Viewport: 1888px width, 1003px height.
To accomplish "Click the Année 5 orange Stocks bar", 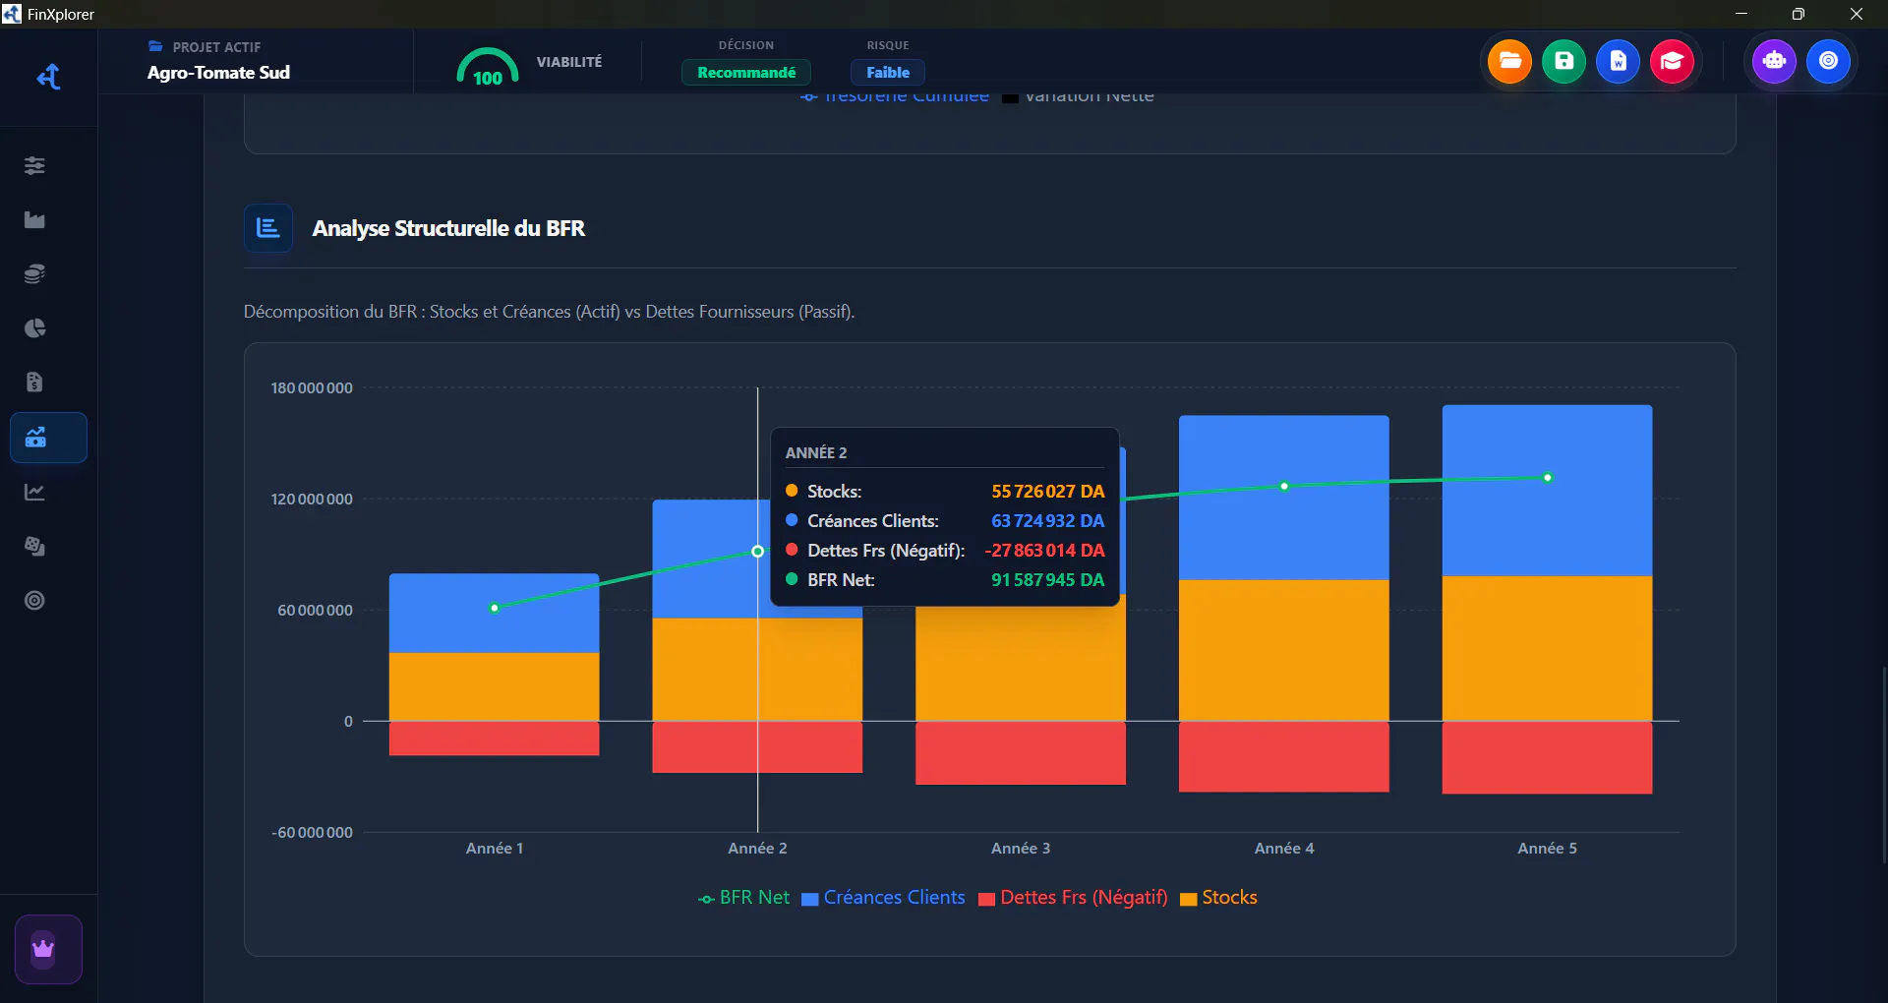I will [x=1547, y=649].
